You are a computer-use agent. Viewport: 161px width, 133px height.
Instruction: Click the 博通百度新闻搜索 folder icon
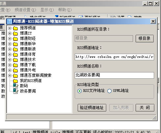click(15, 76)
